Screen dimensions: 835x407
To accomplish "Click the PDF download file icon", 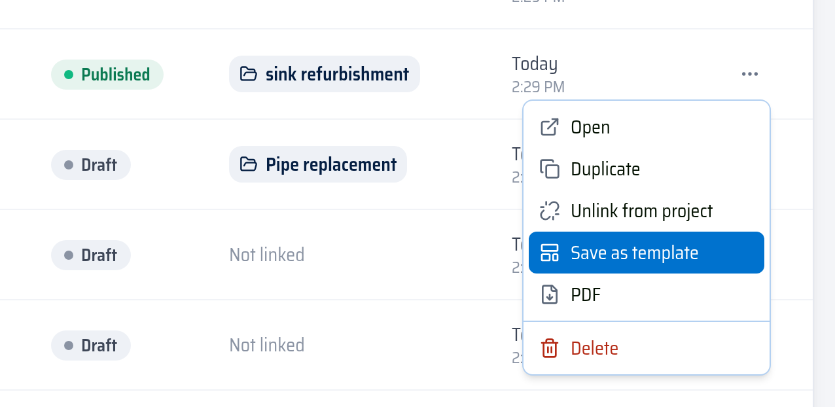I will 550,294.
